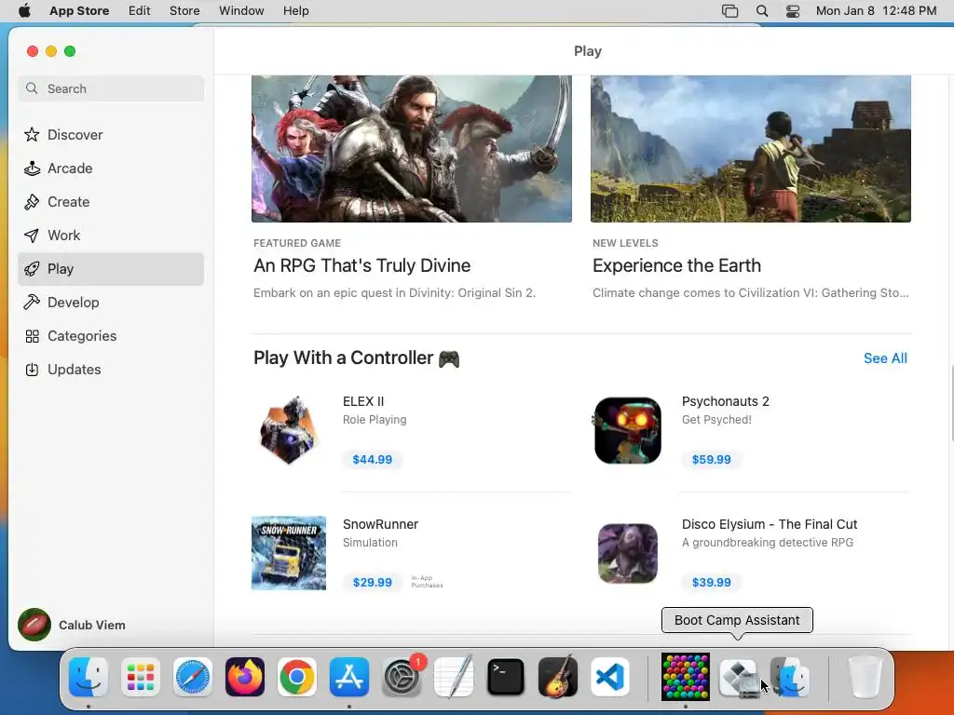Select the Work paper-plane sidebar item
The height and width of the screenshot is (715, 954).
[111, 236]
